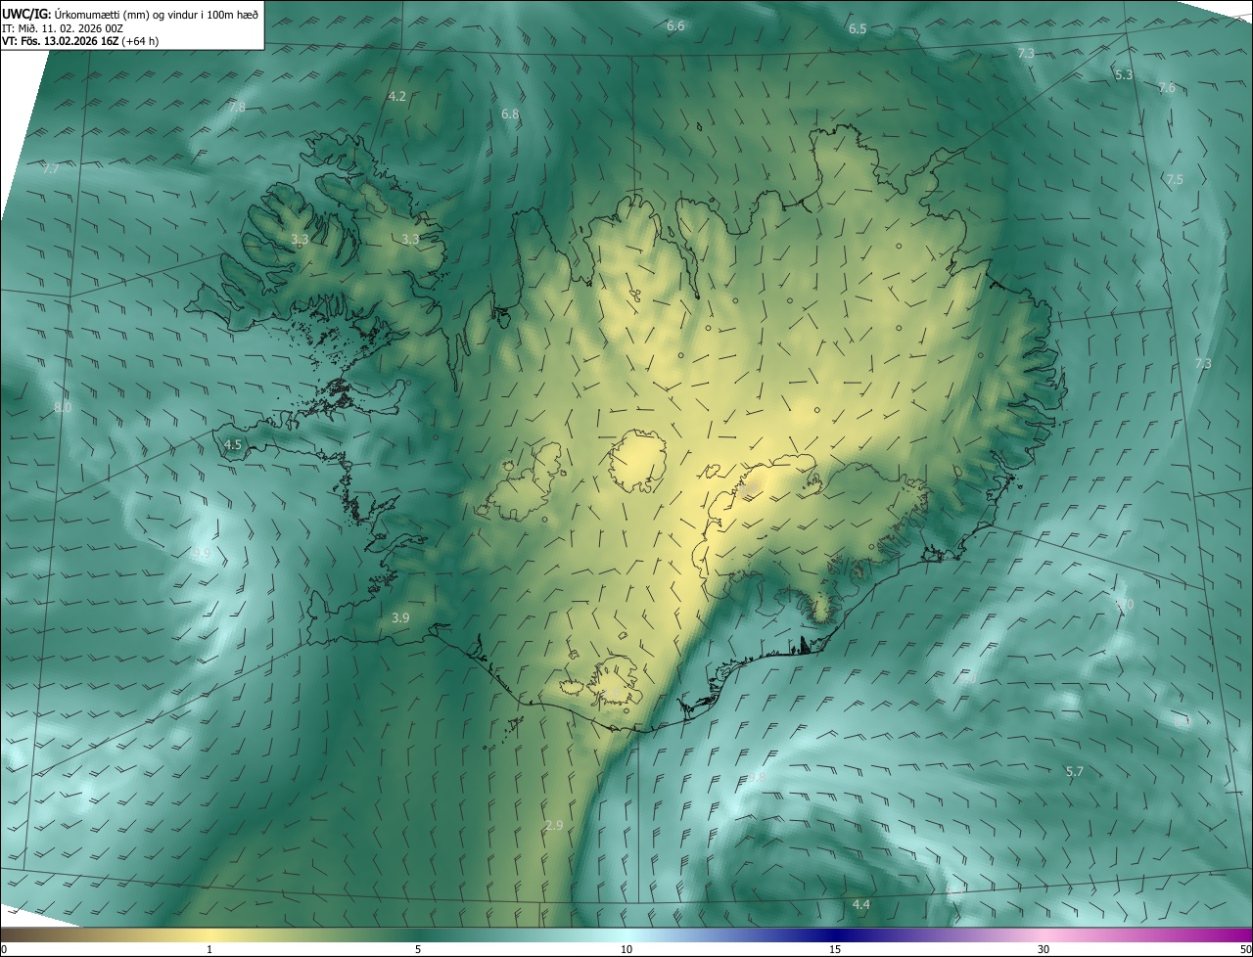The height and width of the screenshot is (957, 1253).
Task: Click the 4.4 value on the map
Action: point(861,904)
